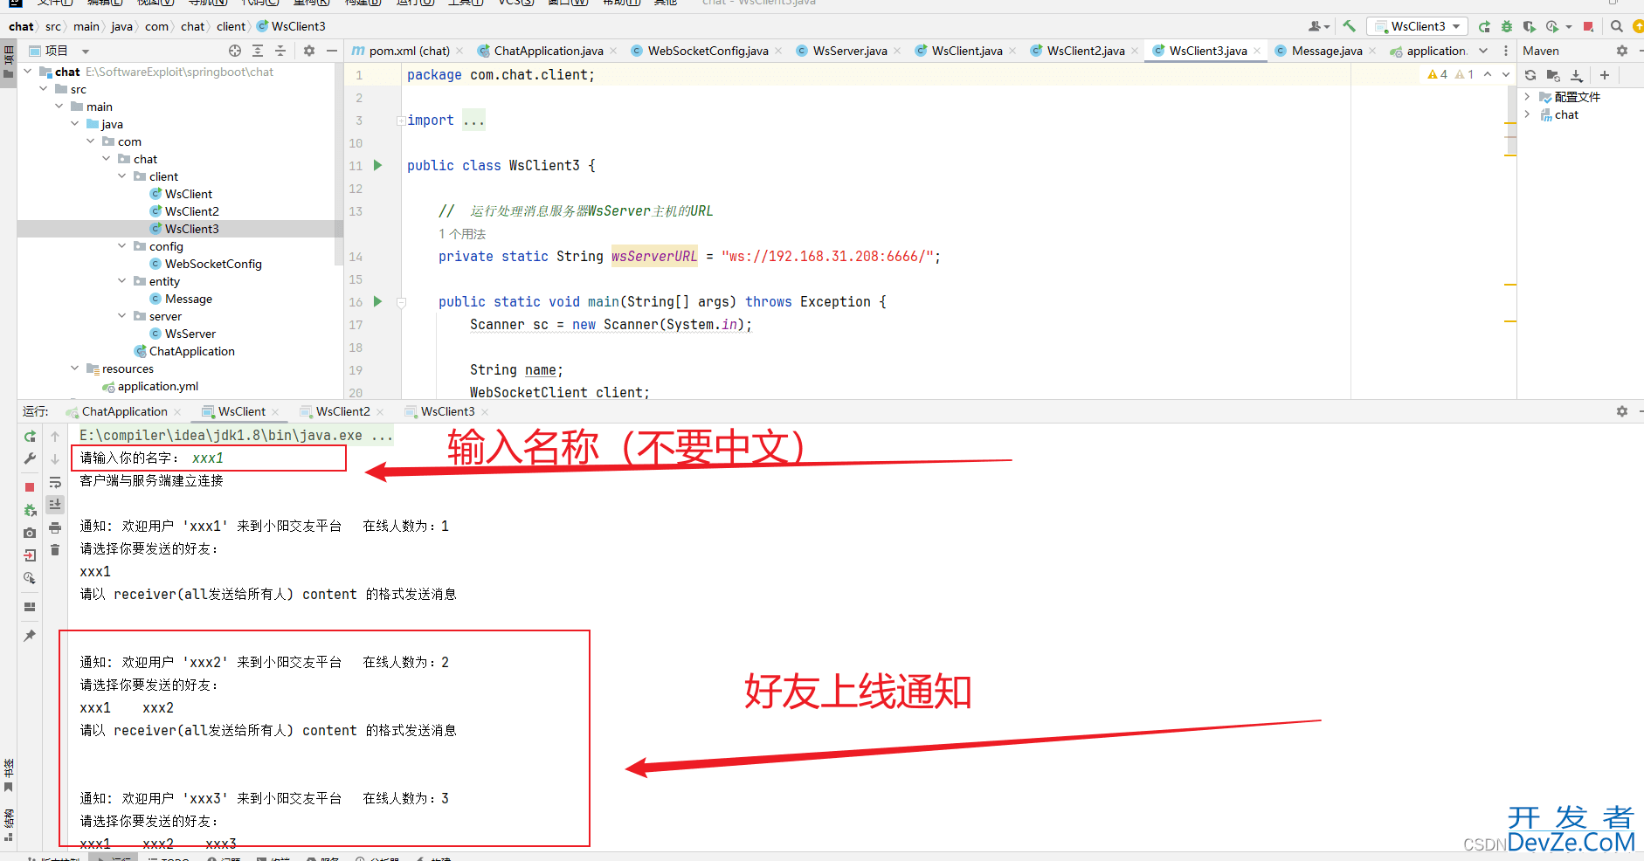The image size is (1644, 861).
Task: Collapse the server package folder
Action: (x=122, y=316)
